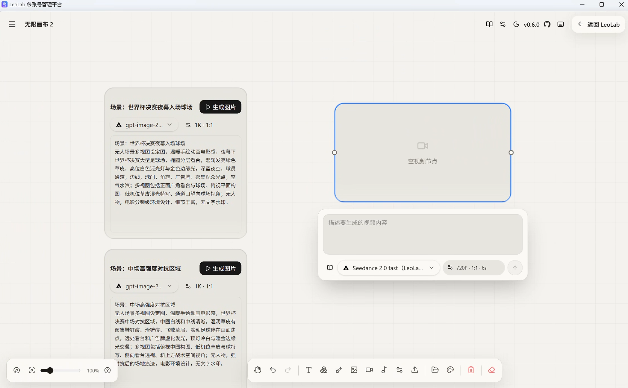Open 1K · 1:1 settings in 中场高强度对抗区域 card
Viewport: 628px width, 388px height.
(x=199, y=286)
